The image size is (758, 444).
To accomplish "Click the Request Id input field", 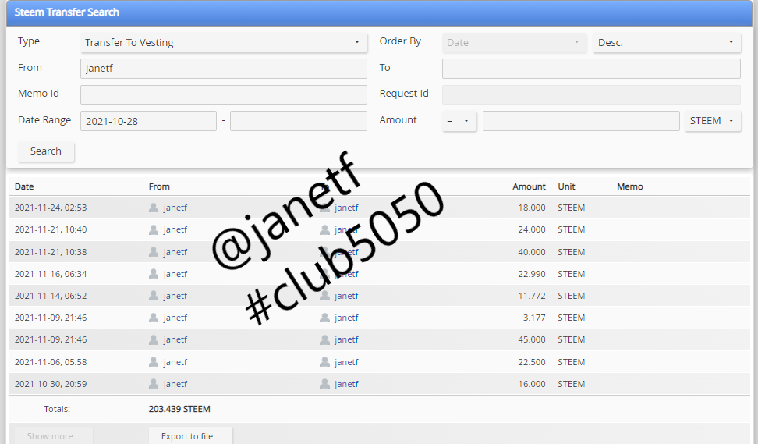I will pyautogui.click(x=591, y=94).
